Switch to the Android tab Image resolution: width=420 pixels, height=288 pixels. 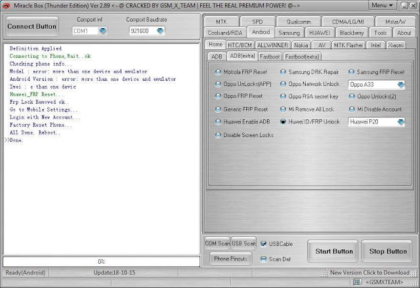tap(261, 32)
